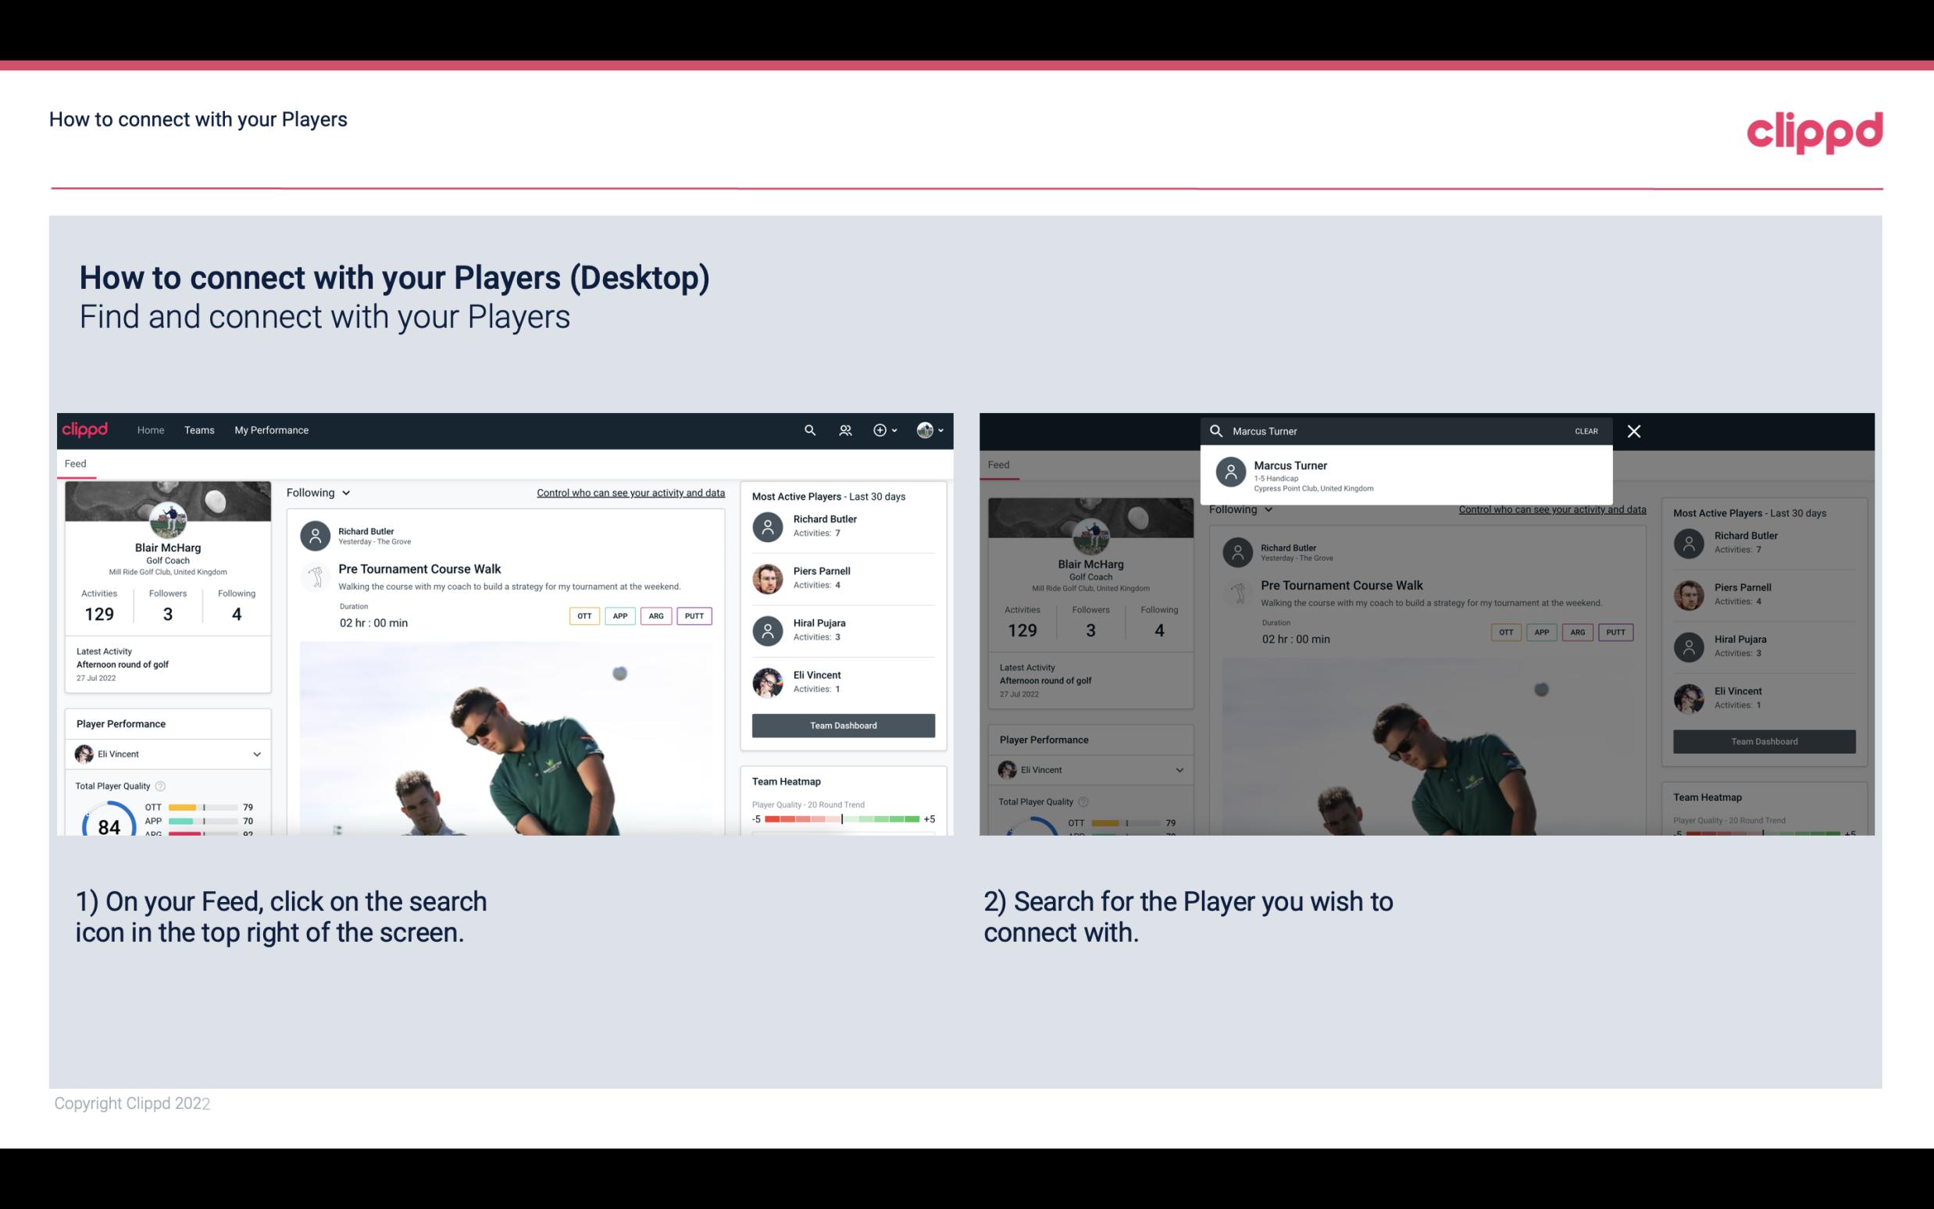The height and width of the screenshot is (1209, 1934).
Task: Click the OTT performance tag icon
Action: (x=582, y=615)
